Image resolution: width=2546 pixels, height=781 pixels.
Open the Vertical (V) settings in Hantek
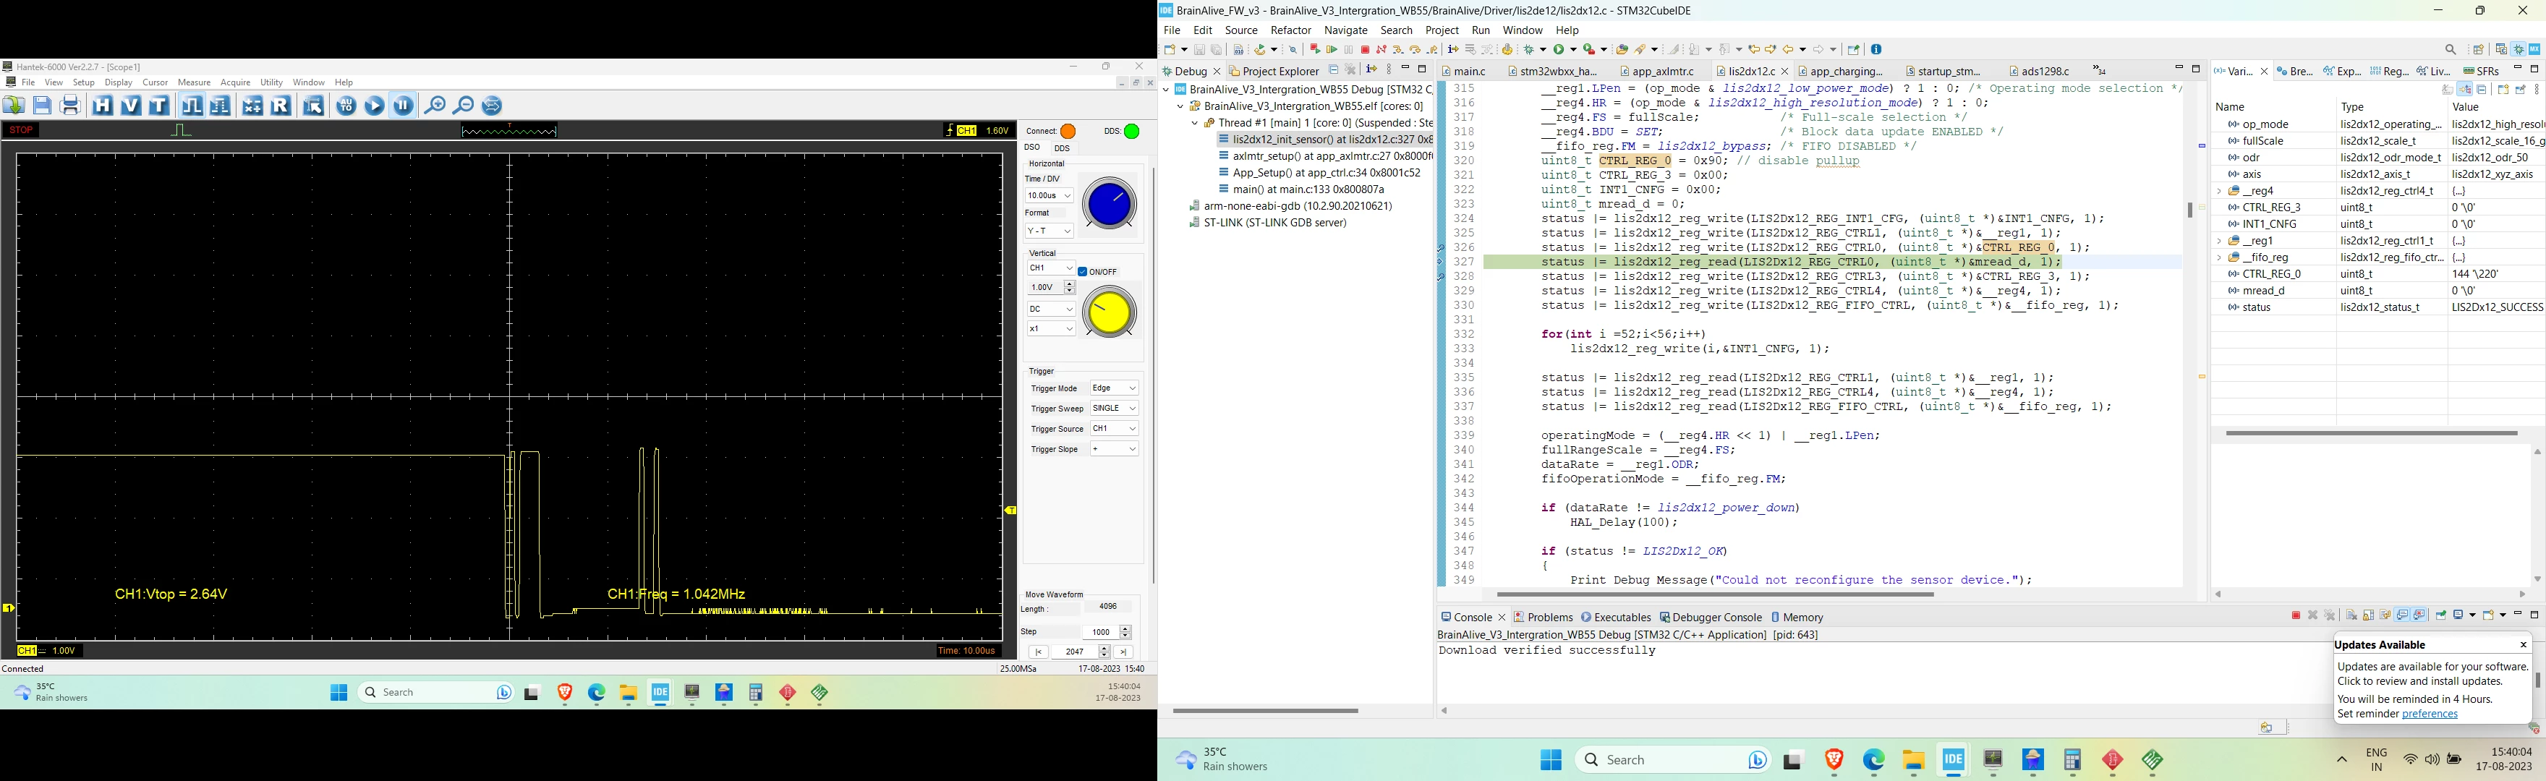pyautogui.click(x=132, y=105)
